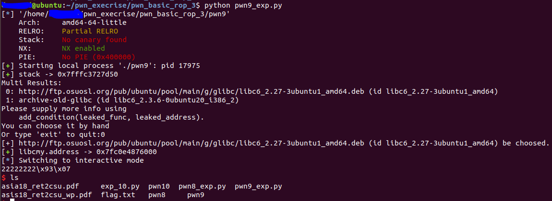Screen dimensions: 552x201
Task: Click the red 'No canary found' text
Action: tap(94, 40)
